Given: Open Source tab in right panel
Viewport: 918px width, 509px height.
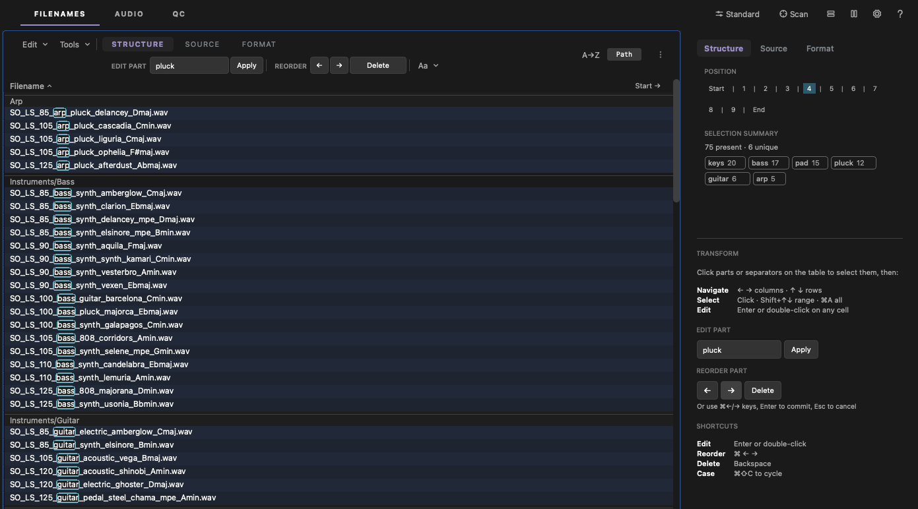Looking at the screenshot, I should click(x=773, y=48).
